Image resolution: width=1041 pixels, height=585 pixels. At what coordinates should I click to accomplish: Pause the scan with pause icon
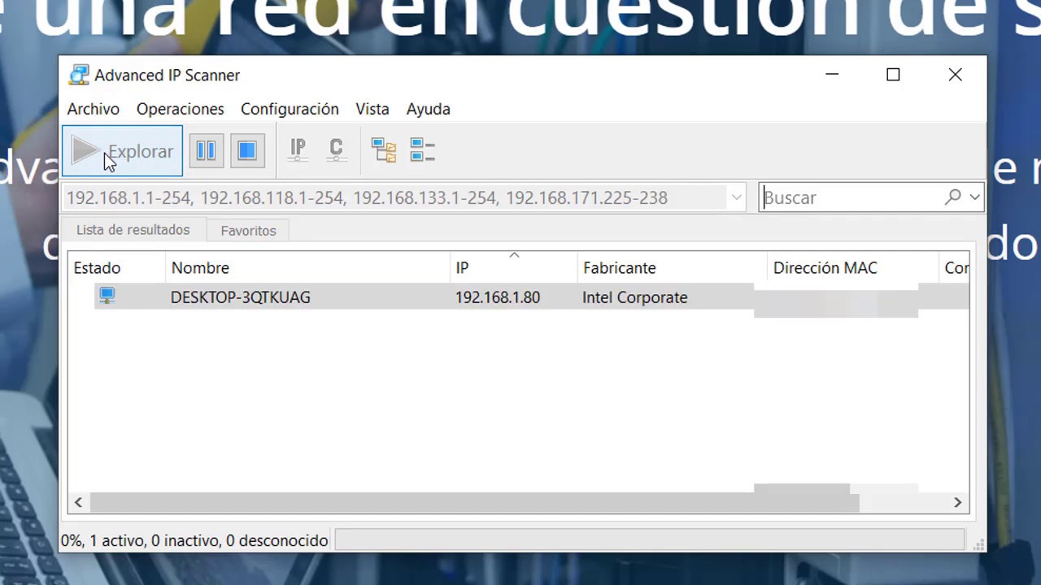pyautogui.click(x=207, y=150)
